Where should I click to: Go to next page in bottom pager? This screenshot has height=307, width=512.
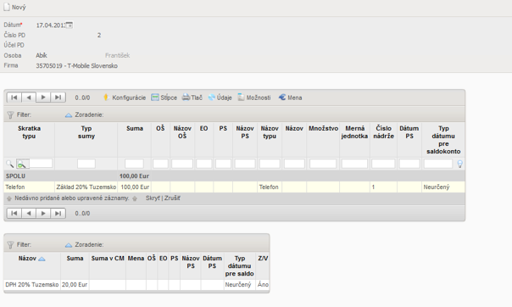pos(43,213)
